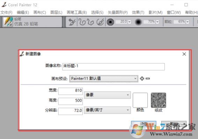Expand 画布预设 Painter11 默认值 dropdown
The image size is (198, 139).
tap(104, 79)
